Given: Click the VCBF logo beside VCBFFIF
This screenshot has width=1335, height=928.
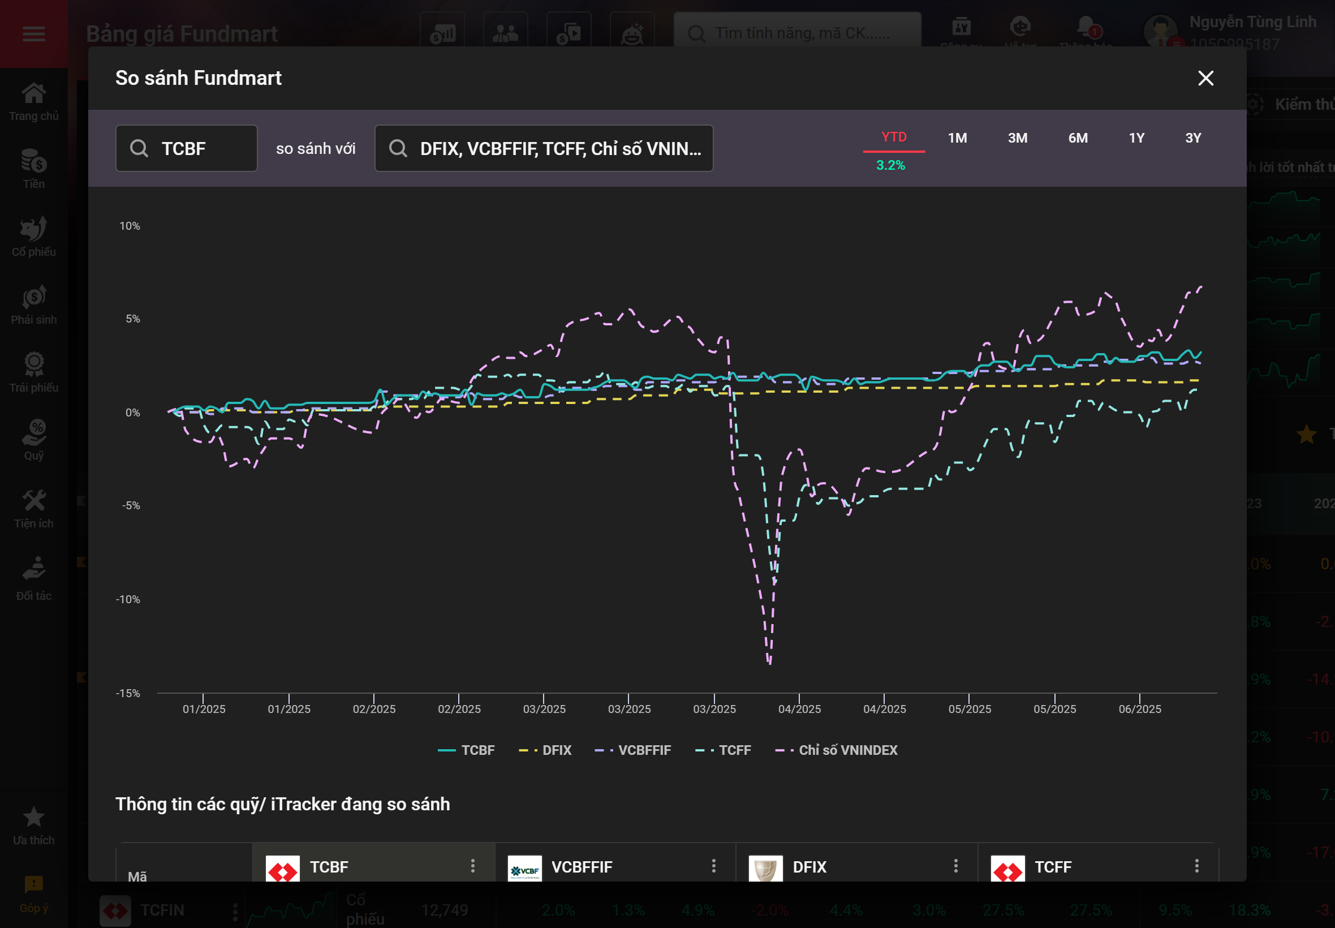Looking at the screenshot, I should click(x=524, y=869).
